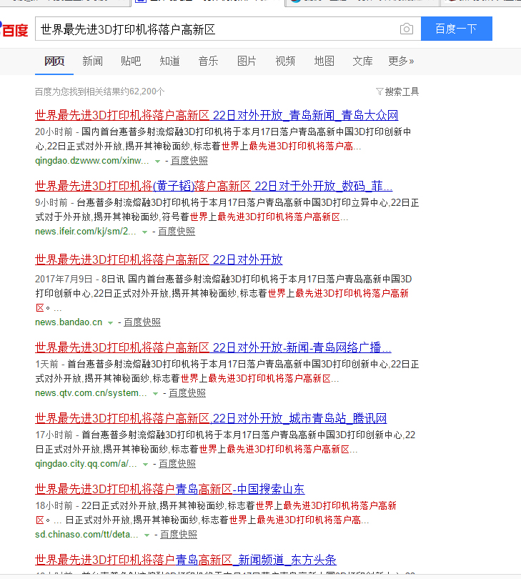Select the 网页 tab
This screenshot has width=521, height=579.
point(54,61)
